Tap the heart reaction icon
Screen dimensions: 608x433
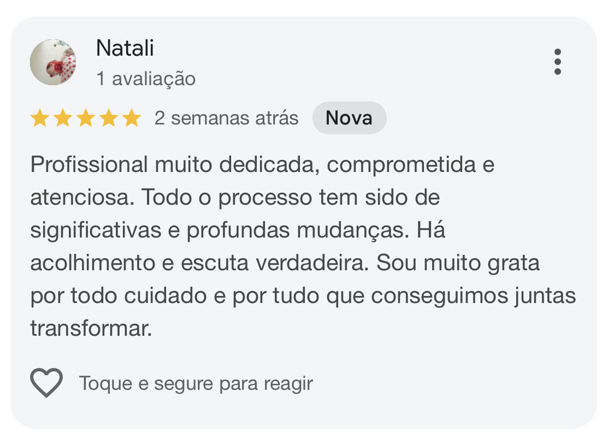tap(46, 383)
